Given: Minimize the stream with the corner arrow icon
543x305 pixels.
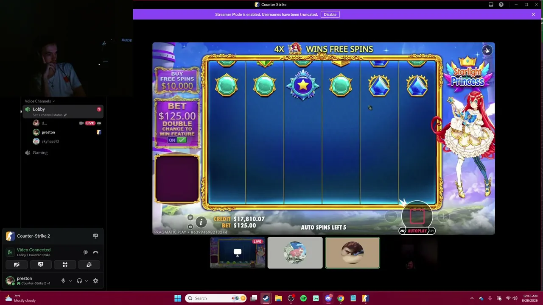Looking at the screenshot, I should click(x=487, y=51).
